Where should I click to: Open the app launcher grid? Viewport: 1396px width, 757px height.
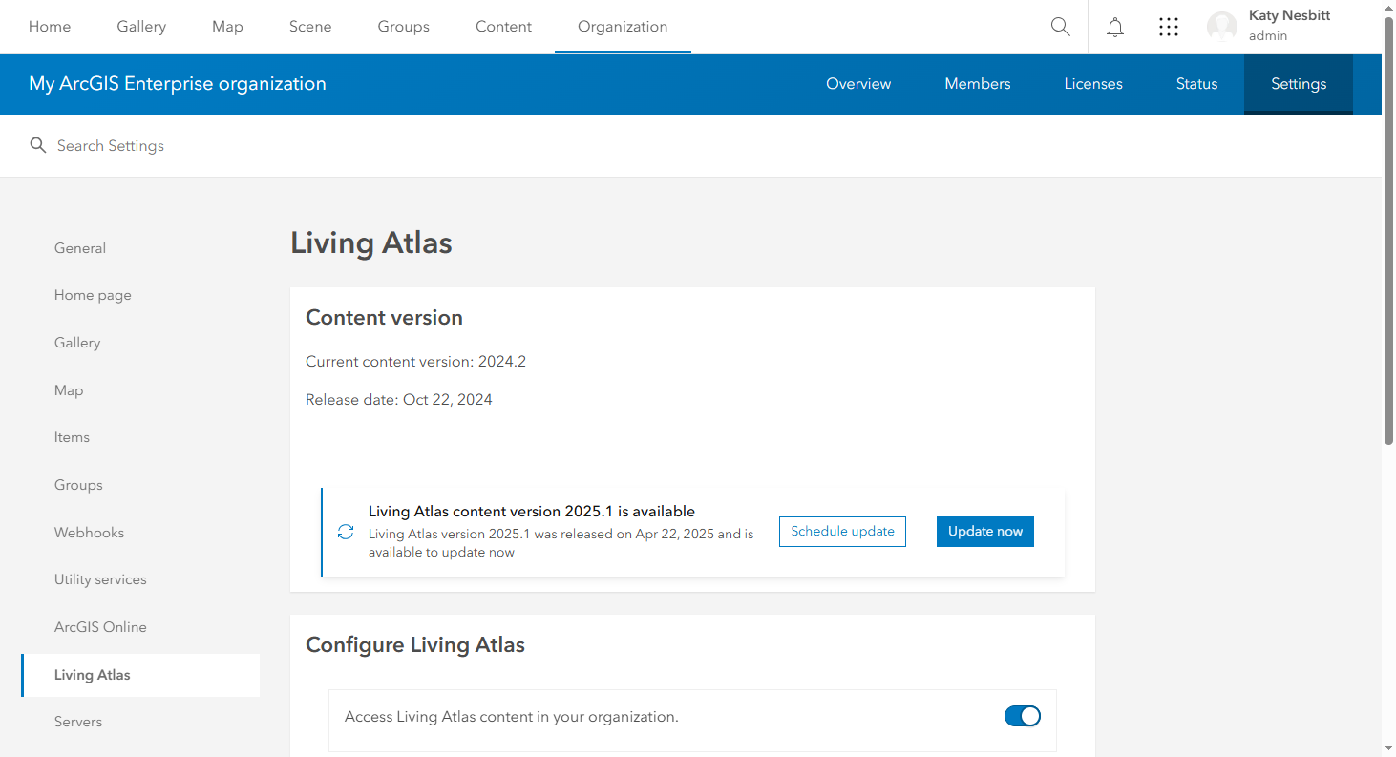coord(1169,27)
